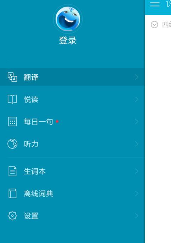The image size is (171, 243).
Task: Open the 每日一句 daily sentence entry
Action: click(72, 122)
